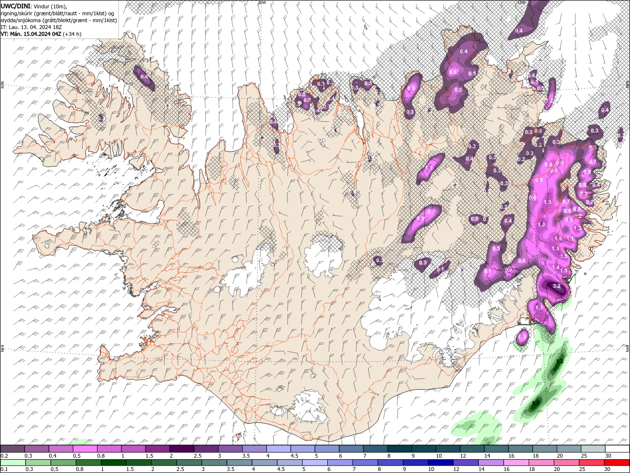
Task: Pick the upper legend swatch labeled 0.4
Action: click(61, 449)
